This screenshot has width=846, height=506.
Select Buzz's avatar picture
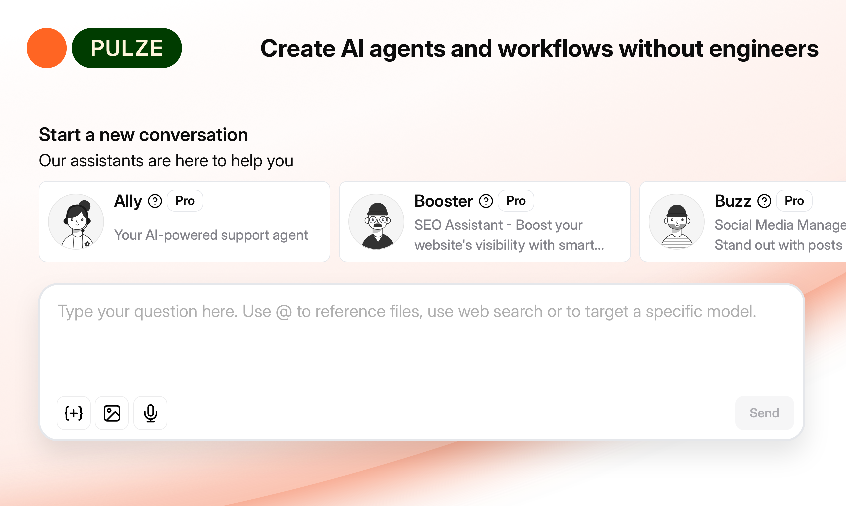tap(677, 222)
